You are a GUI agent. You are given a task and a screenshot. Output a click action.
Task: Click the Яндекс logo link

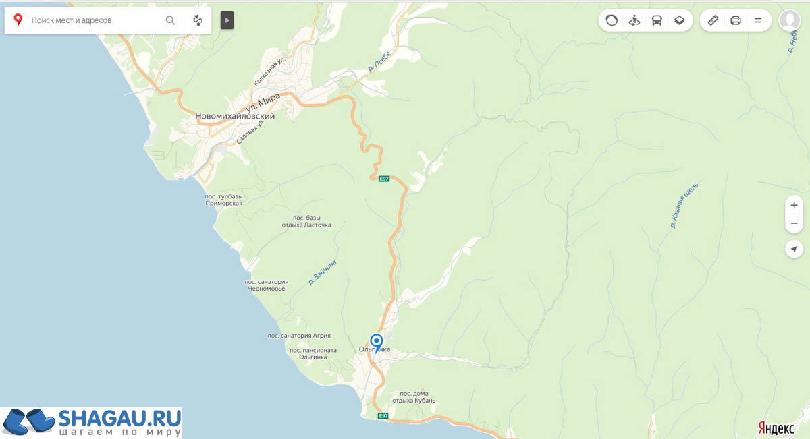[776, 428]
